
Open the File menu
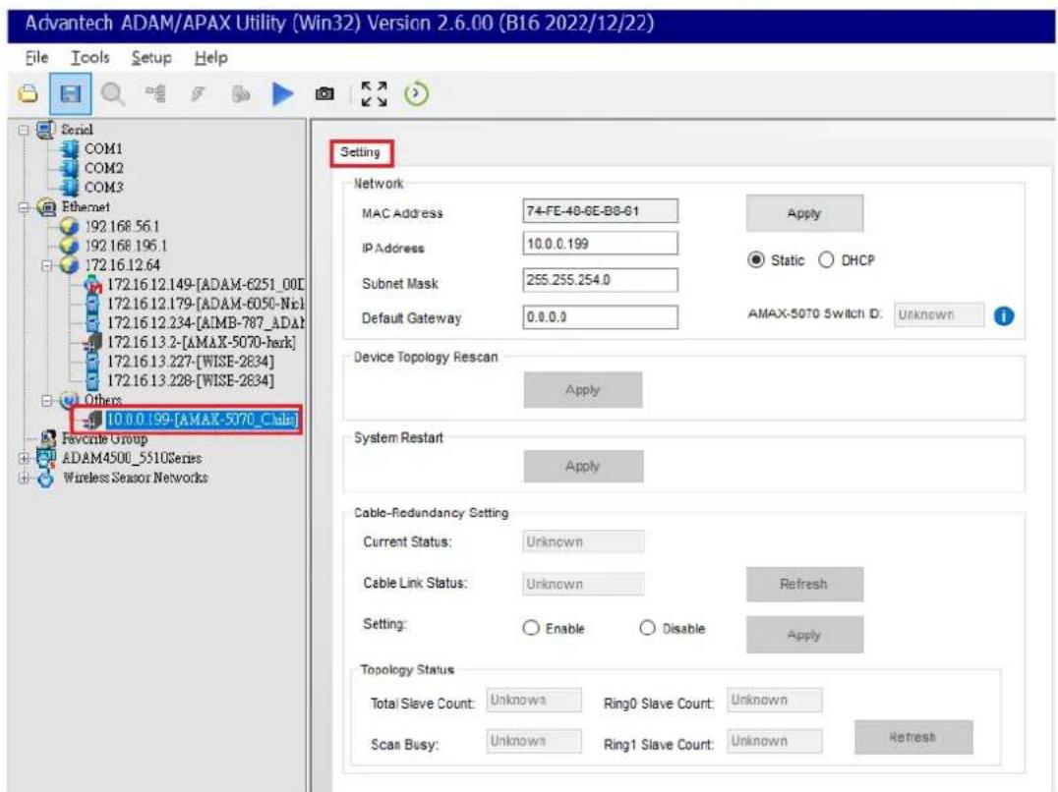coord(36,58)
